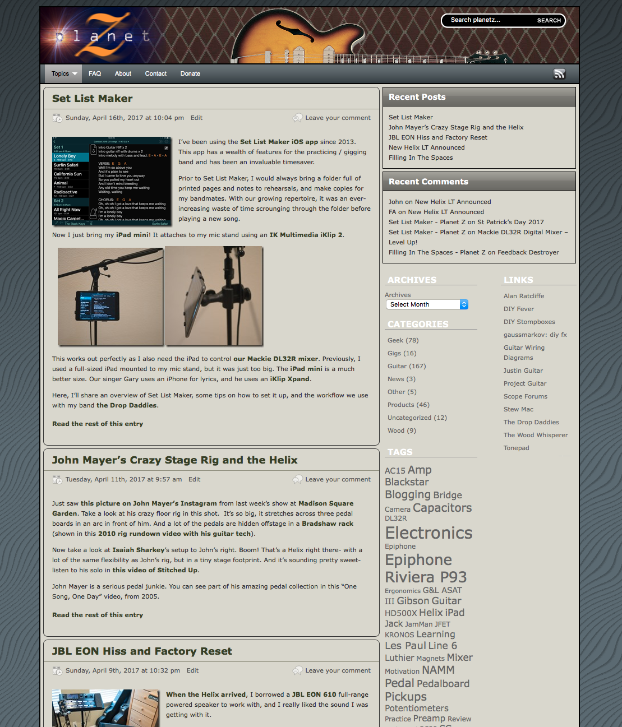
Task: Click comment bubble icon on John Mayer post
Action: click(x=298, y=480)
